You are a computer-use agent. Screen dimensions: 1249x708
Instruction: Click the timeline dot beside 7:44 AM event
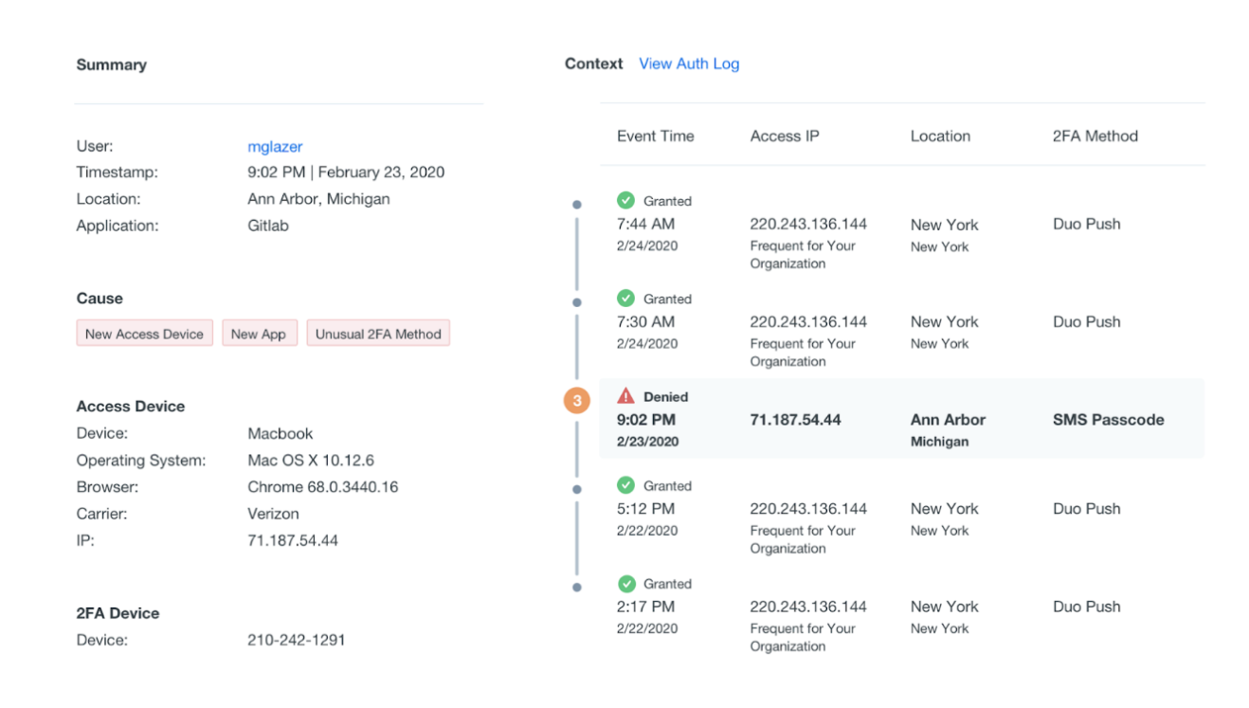tap(576, 204)
